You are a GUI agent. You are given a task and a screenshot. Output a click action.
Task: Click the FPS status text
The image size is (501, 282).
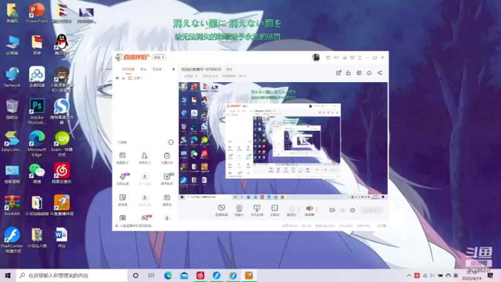click(x=306, y=226)
